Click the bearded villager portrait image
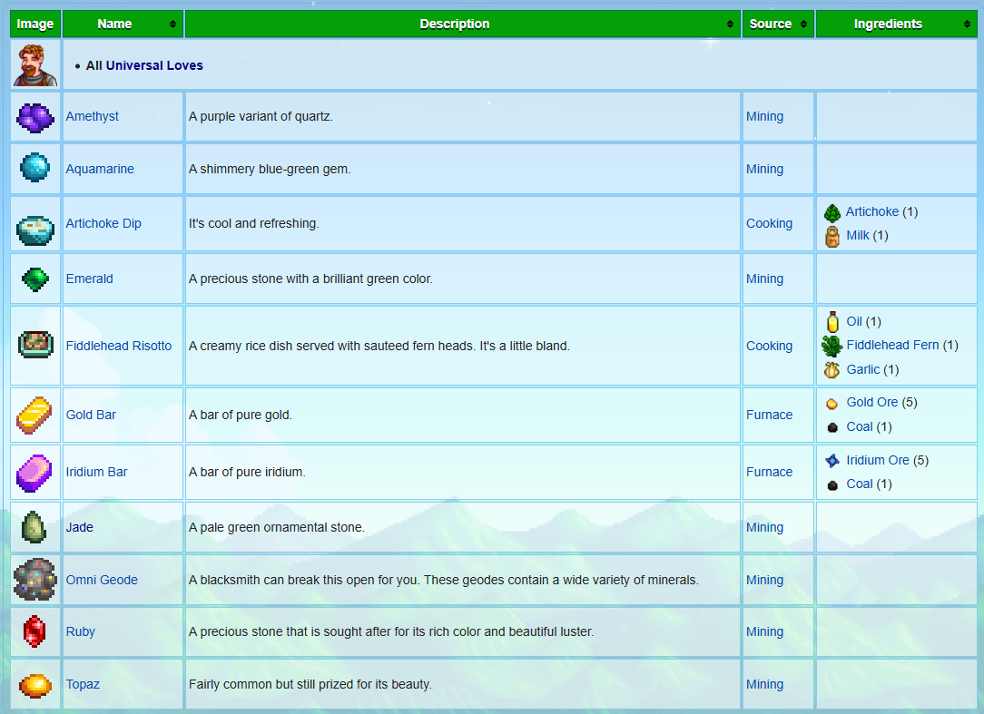The image size is (984, 714). click(35, 65)
